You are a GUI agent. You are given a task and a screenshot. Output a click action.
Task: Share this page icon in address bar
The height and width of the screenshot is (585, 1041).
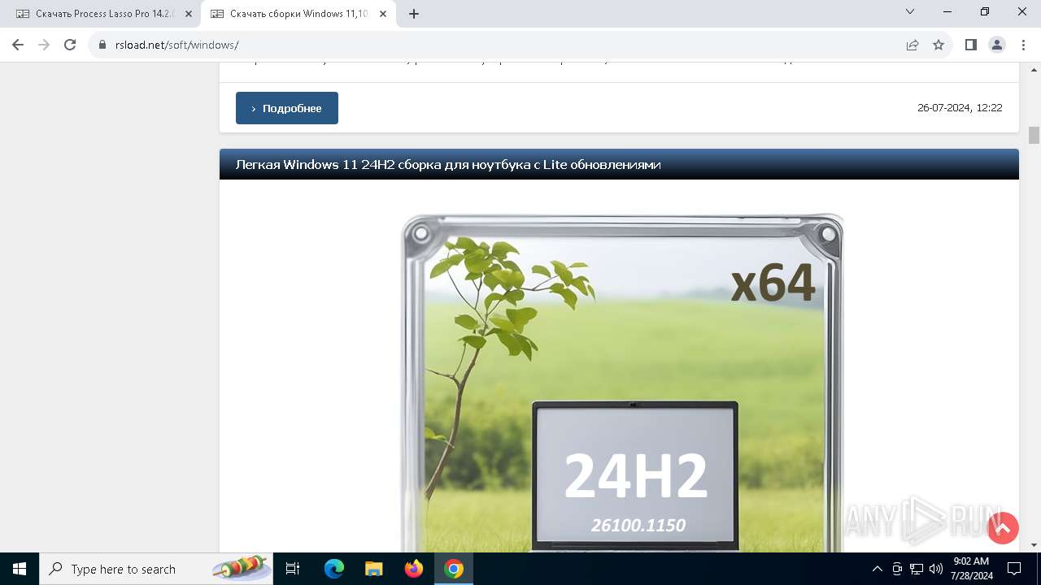tap(913, 45)
